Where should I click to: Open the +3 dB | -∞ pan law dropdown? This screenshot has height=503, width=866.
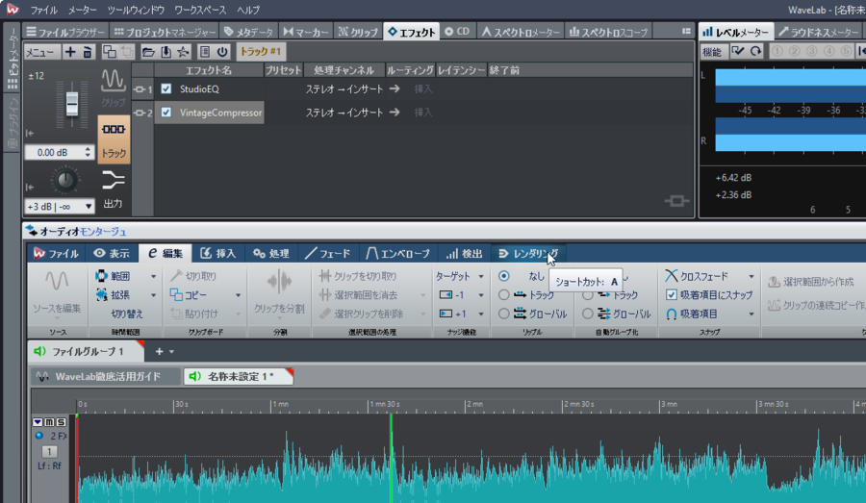coord(59,207)
